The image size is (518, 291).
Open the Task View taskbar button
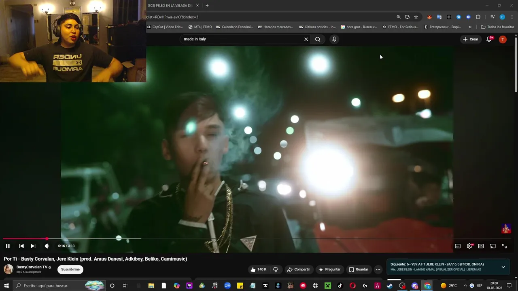coord(125,286)
